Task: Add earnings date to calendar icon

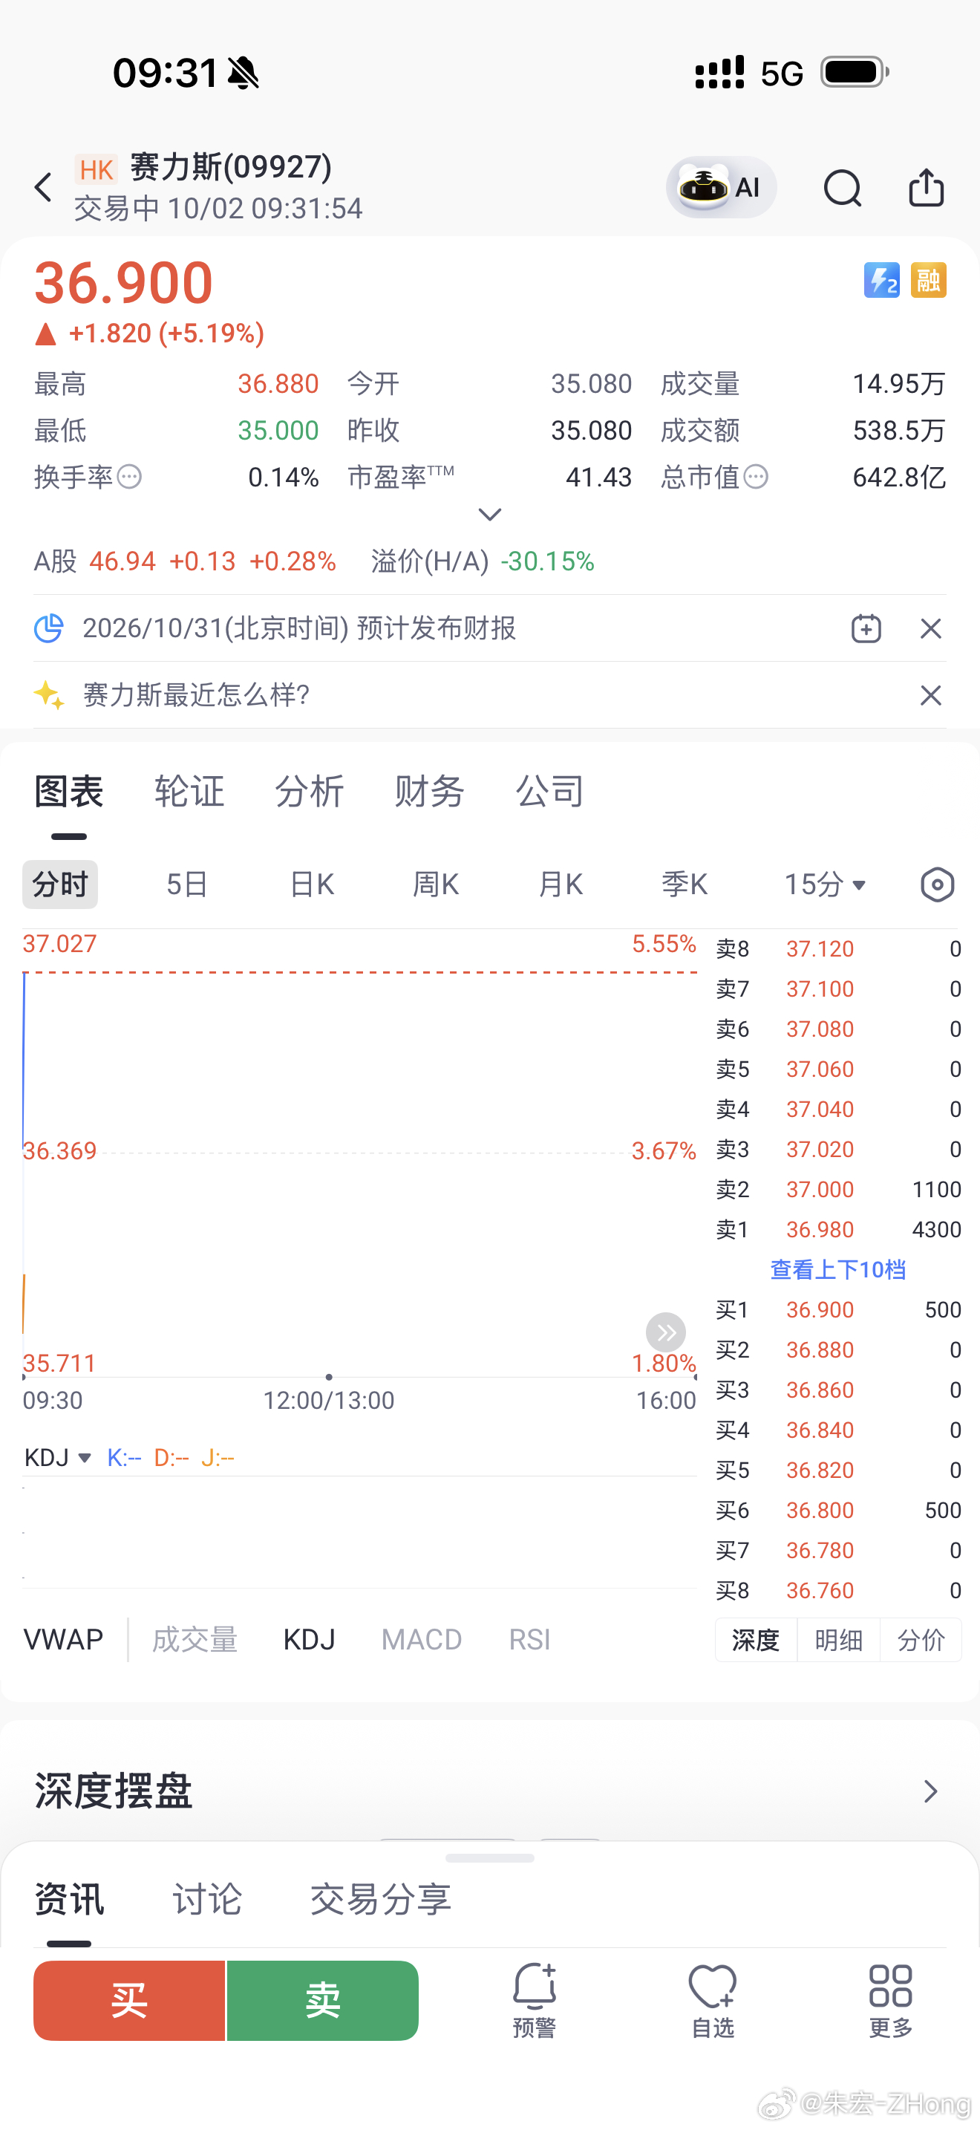Action: [866, 628]
